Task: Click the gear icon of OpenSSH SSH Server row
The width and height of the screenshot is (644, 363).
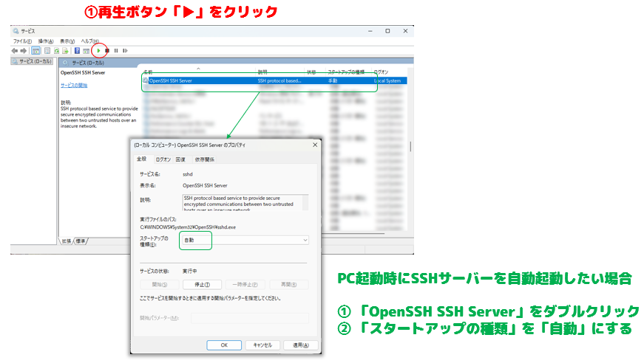Action: (146, 80)
